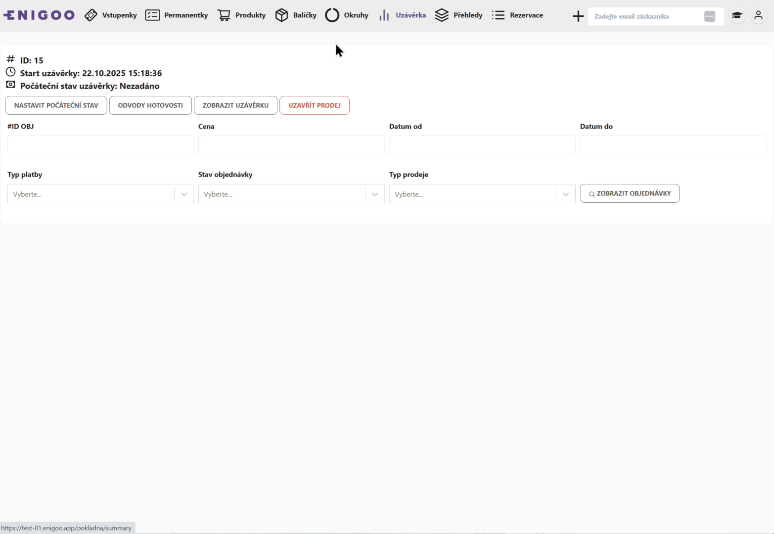Open Přehledy overview section
This screenshot has height=534, width=774.
[x=458, y=15]
